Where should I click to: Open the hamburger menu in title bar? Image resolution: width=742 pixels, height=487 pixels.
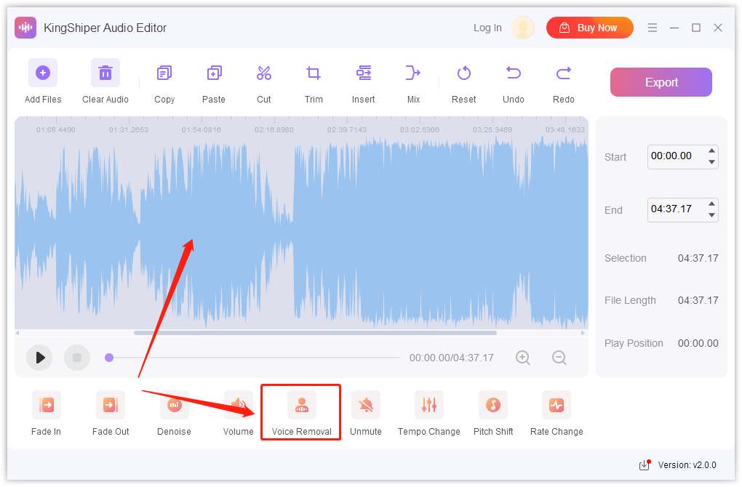(653, 28)
